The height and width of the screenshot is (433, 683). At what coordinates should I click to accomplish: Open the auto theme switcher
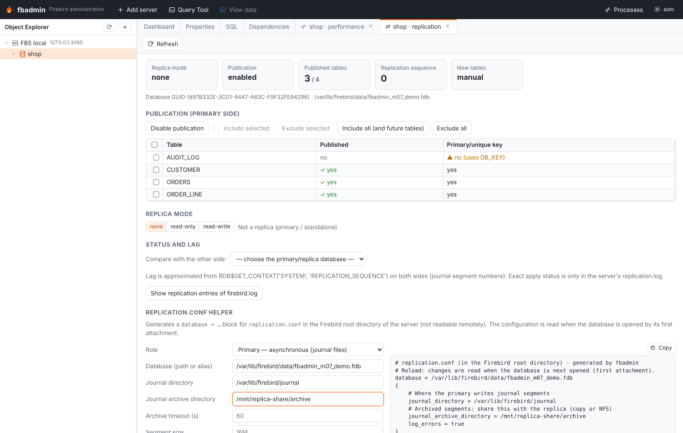pyautogui.click(x=664, y=10)
